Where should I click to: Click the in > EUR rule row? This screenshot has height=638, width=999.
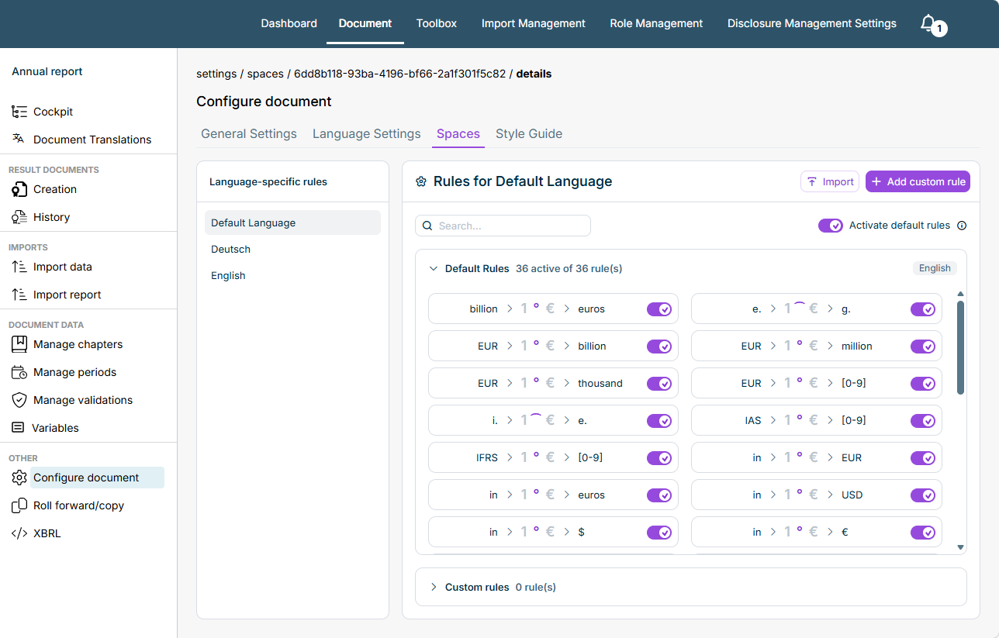pyautogui.click(x=816, y=457)
